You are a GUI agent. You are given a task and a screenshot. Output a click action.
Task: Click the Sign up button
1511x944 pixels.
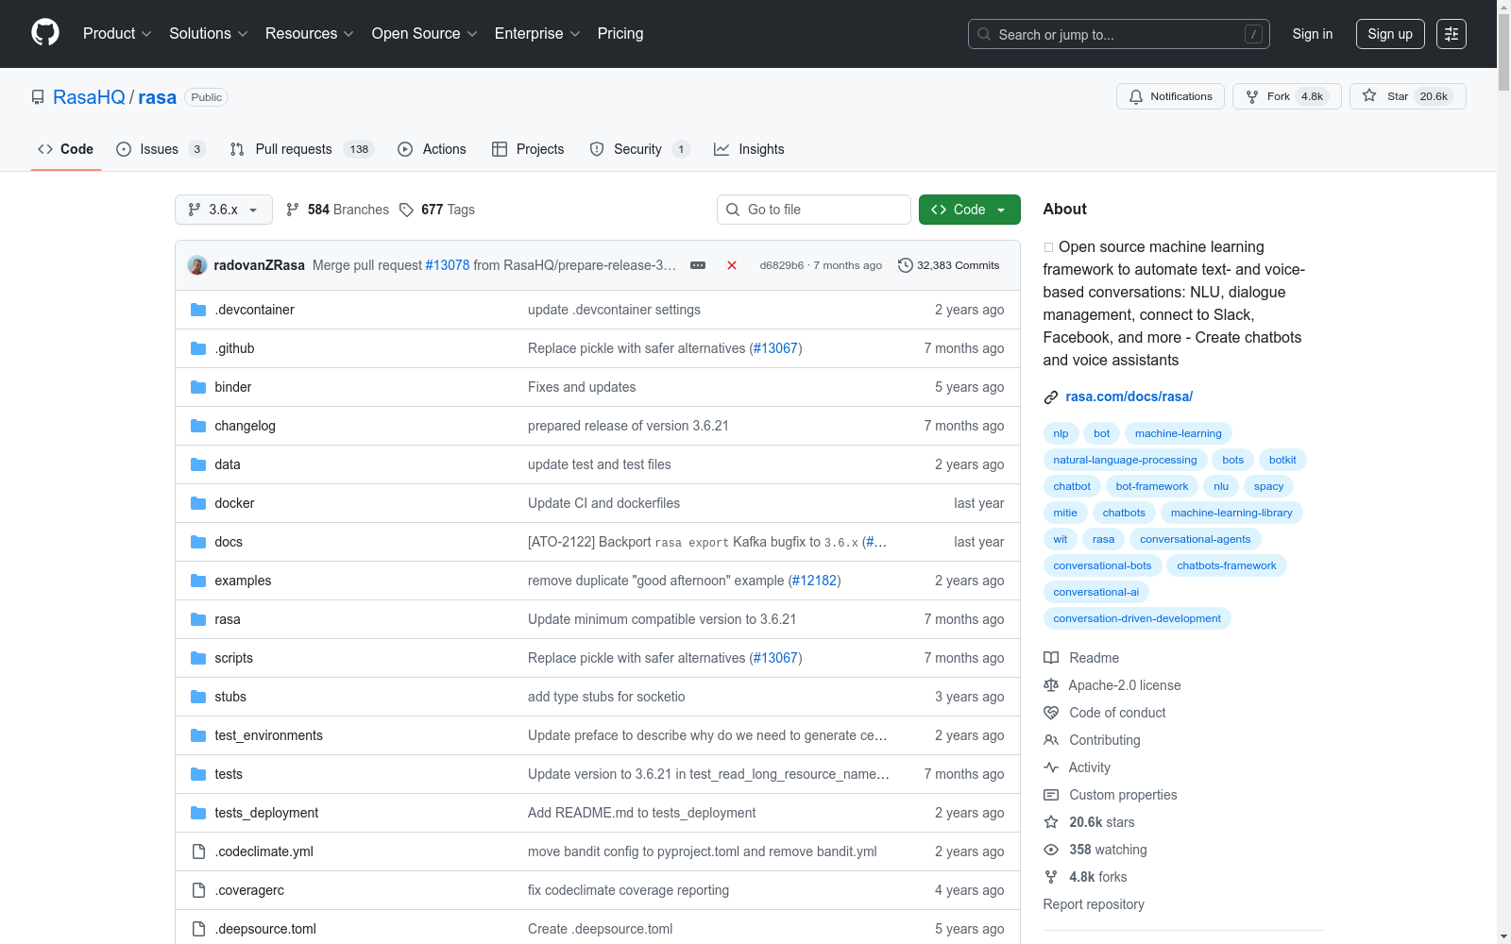tap(1390, 34)
